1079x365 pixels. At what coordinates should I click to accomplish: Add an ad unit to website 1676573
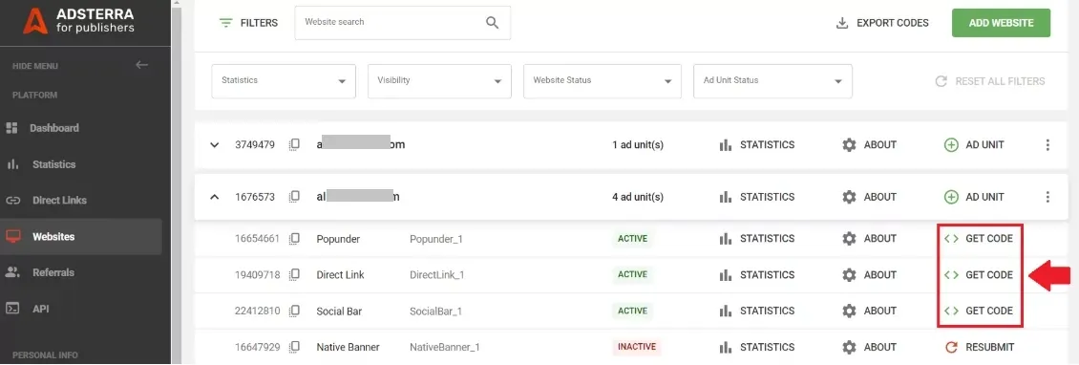974,197
